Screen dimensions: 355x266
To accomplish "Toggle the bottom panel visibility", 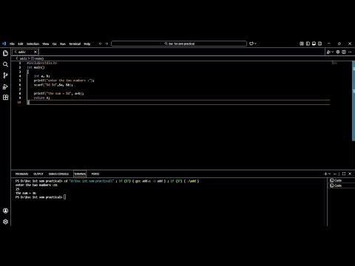I will [x=314, y=44].
